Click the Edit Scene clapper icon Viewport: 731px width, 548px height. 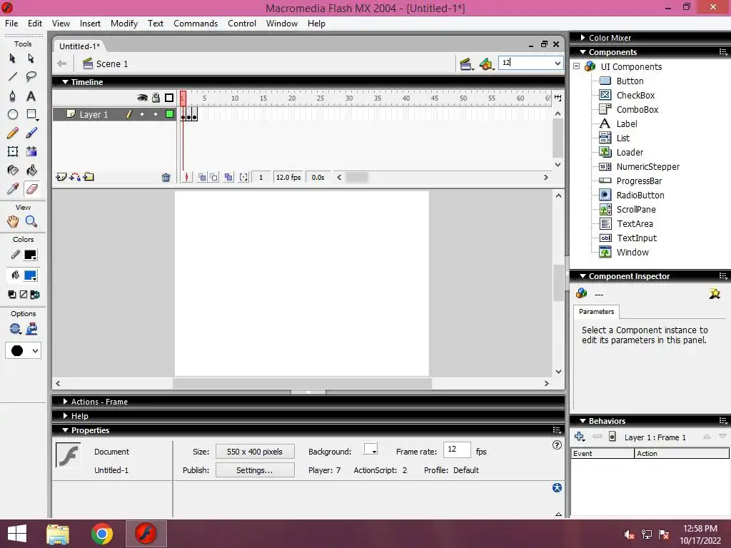(466, 64)
